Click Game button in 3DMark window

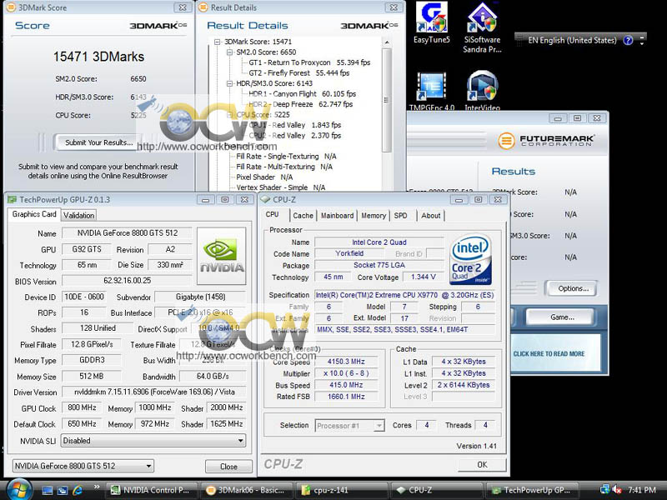[x=562, y=317]
